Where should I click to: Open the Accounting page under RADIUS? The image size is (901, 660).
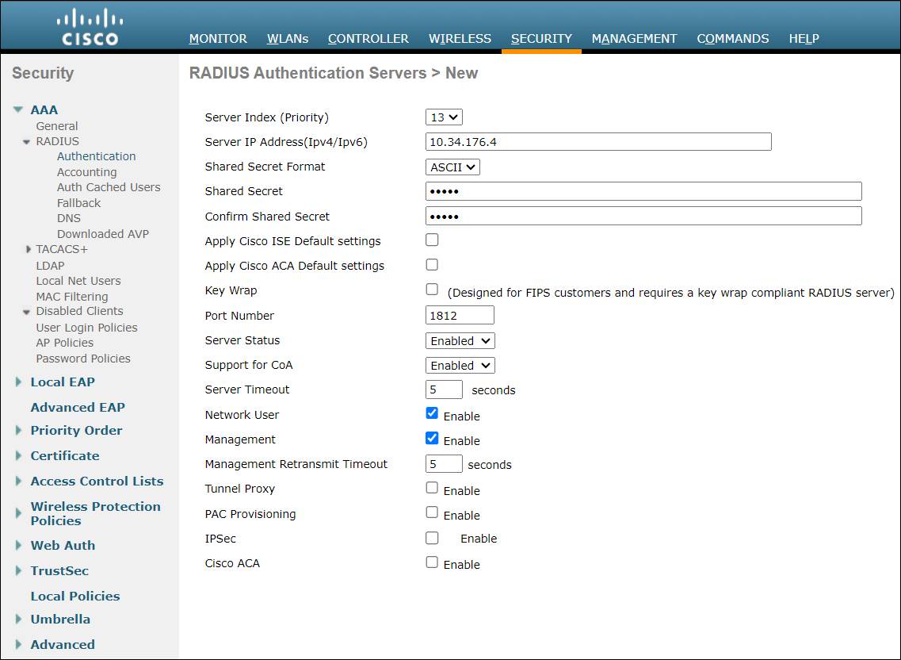[86, 171]
